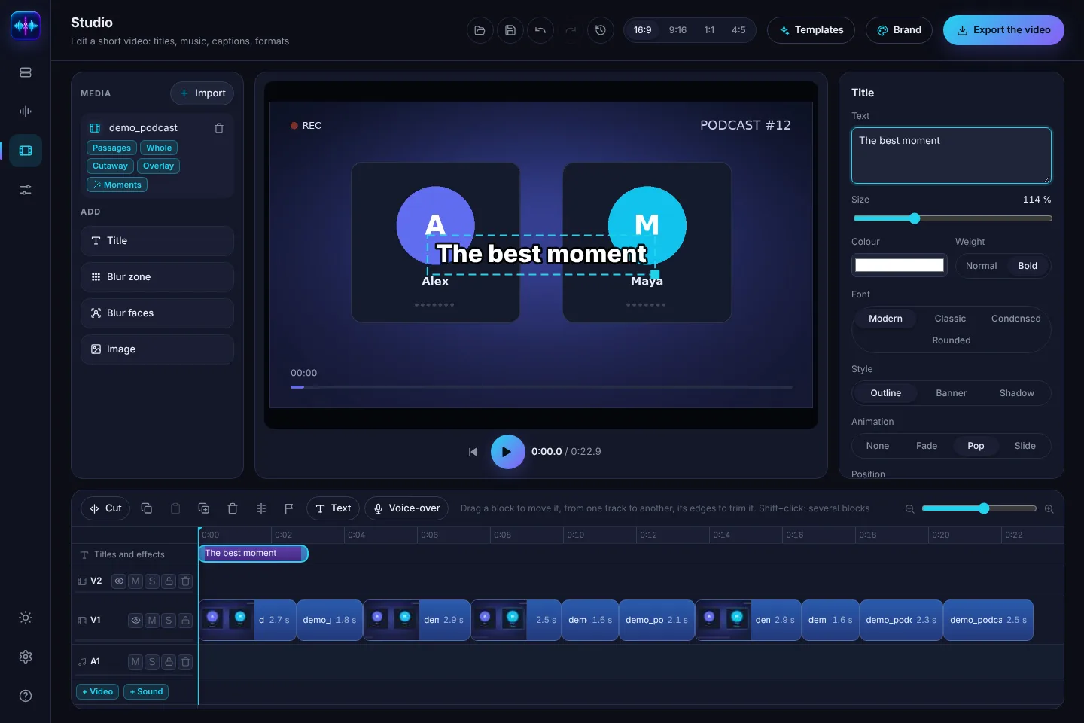Duplicate the selected timeline block
The width and height of the screenshot is (1084, 723).
[203, 508]
